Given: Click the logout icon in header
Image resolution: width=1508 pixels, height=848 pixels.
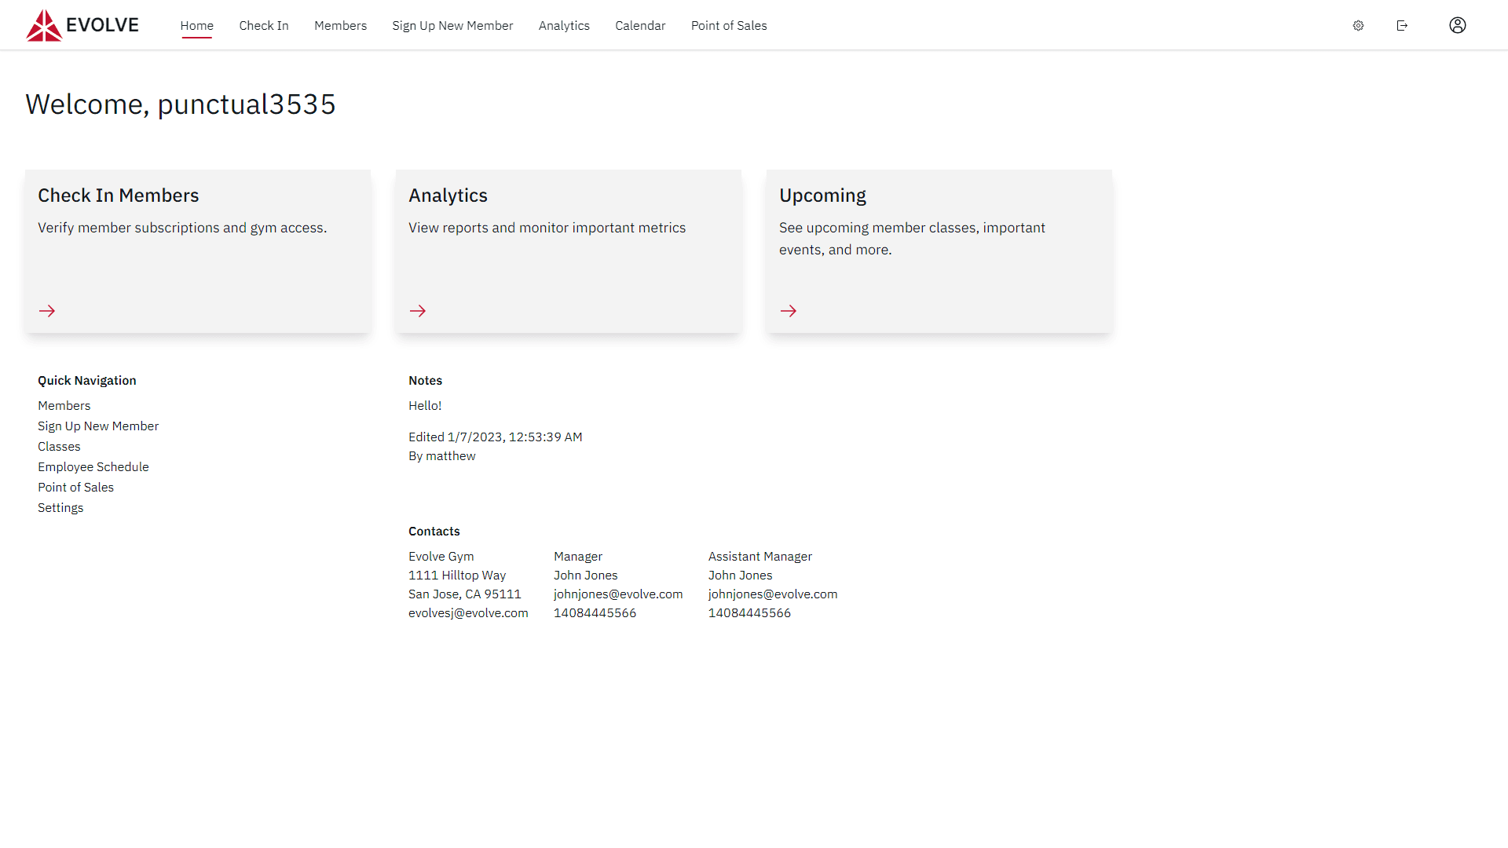Looking at the screenshot, I should (x=1402, y=25).
